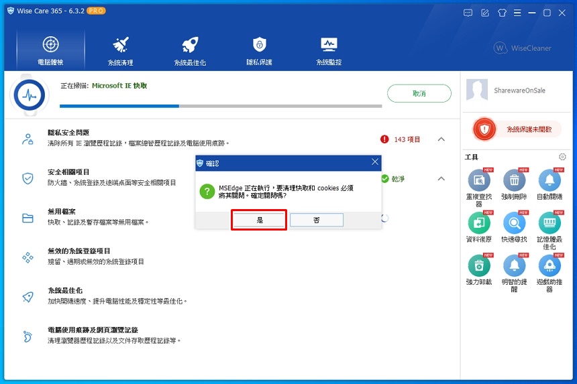Open the 隱私保護 tab
This screenshot has height=384, width=577.
tap(260, 50)
